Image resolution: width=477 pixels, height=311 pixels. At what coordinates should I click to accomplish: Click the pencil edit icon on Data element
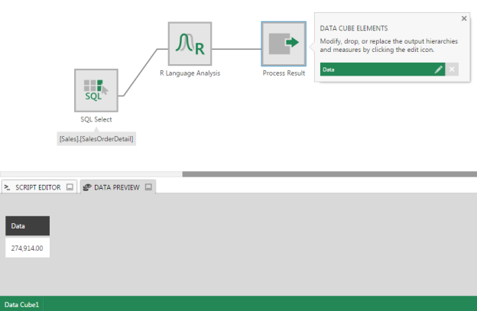[x=439, y=70]
